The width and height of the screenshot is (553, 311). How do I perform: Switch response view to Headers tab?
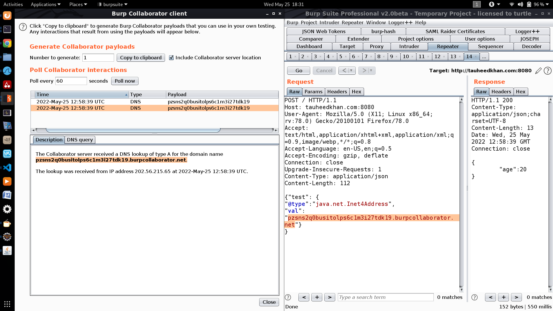[x=501, y=92]
